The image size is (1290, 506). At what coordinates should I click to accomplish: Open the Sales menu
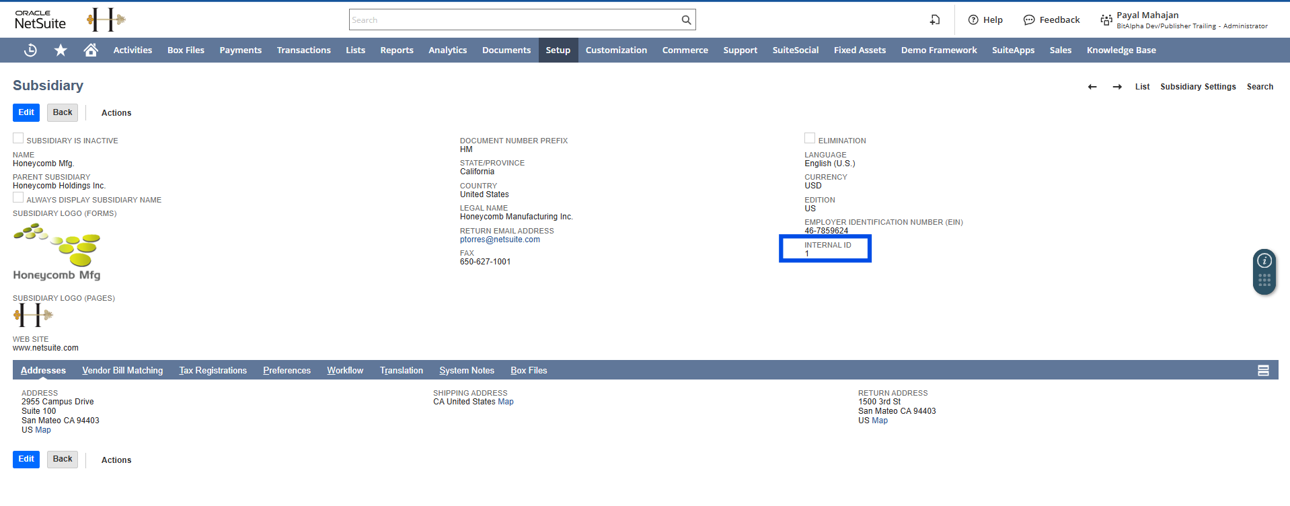(1060, 50)
